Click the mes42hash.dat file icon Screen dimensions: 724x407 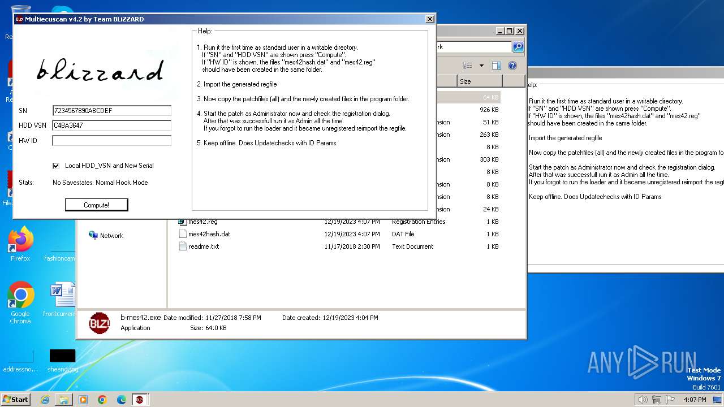182,234
